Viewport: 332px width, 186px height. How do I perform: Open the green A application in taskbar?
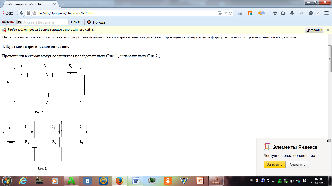[71, 181]
